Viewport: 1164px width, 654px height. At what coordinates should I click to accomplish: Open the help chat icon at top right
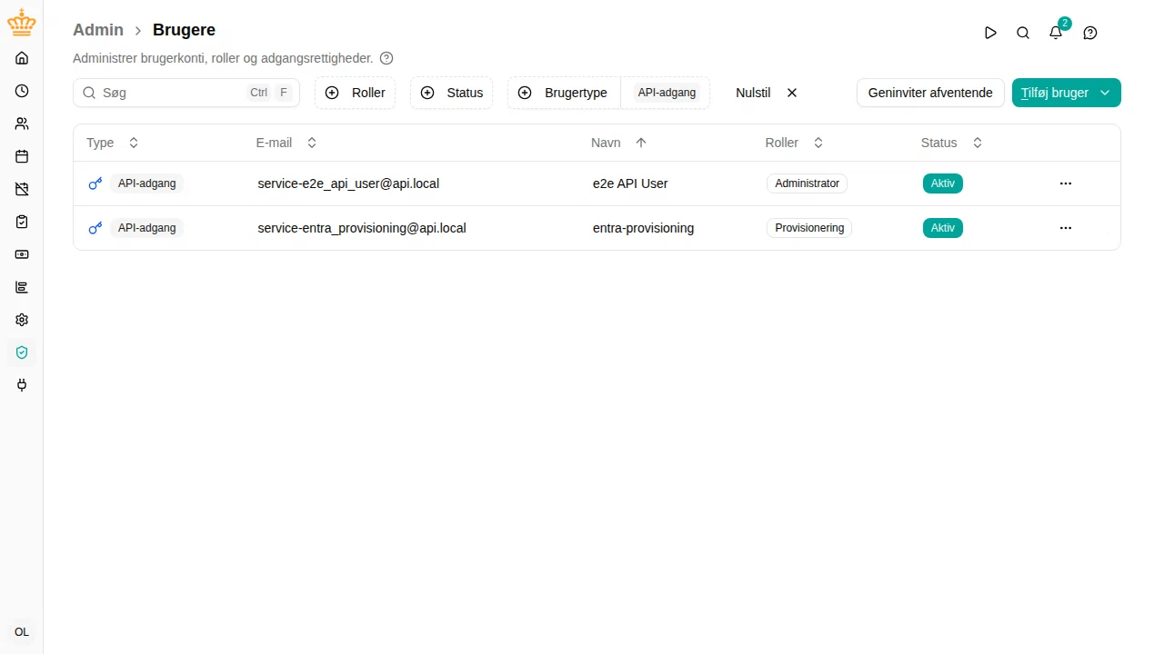[1090, 33]
